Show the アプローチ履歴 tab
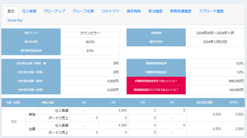The image size is (247, 138). pos(211,11)
